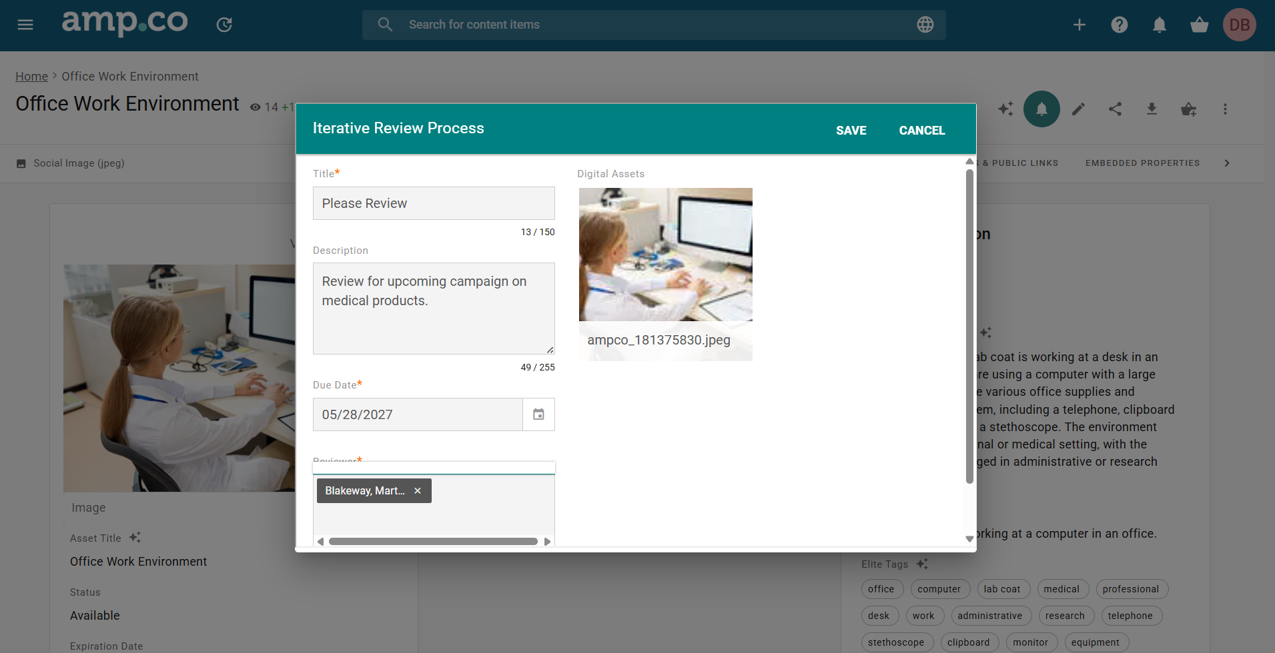Open notifications bell in the top bar

point(1160,25)
